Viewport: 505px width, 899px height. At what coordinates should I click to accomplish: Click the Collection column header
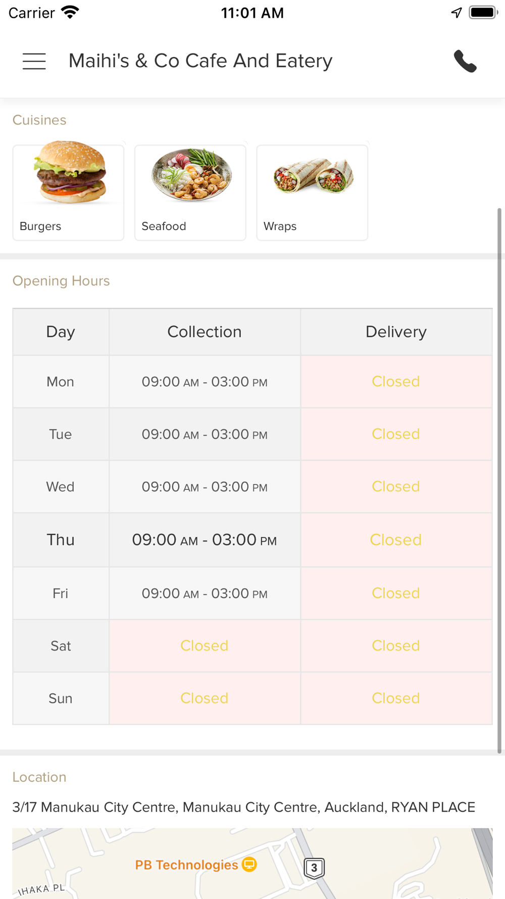[x=205, y=332]
